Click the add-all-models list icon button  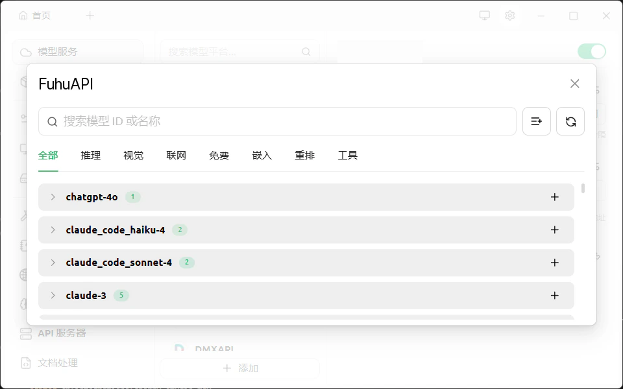[537, 121]
